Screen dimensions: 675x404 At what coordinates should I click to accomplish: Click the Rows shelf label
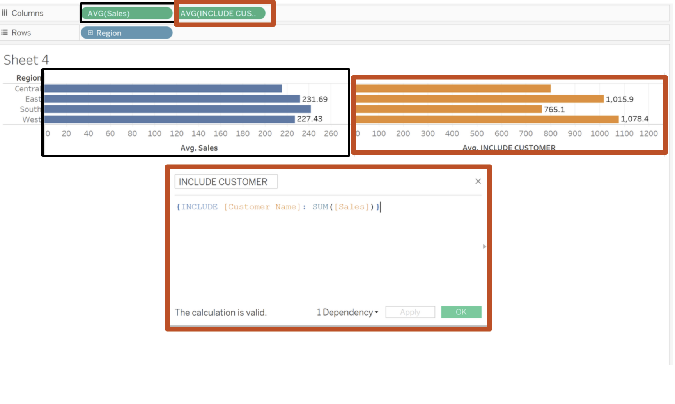point(21,33)
